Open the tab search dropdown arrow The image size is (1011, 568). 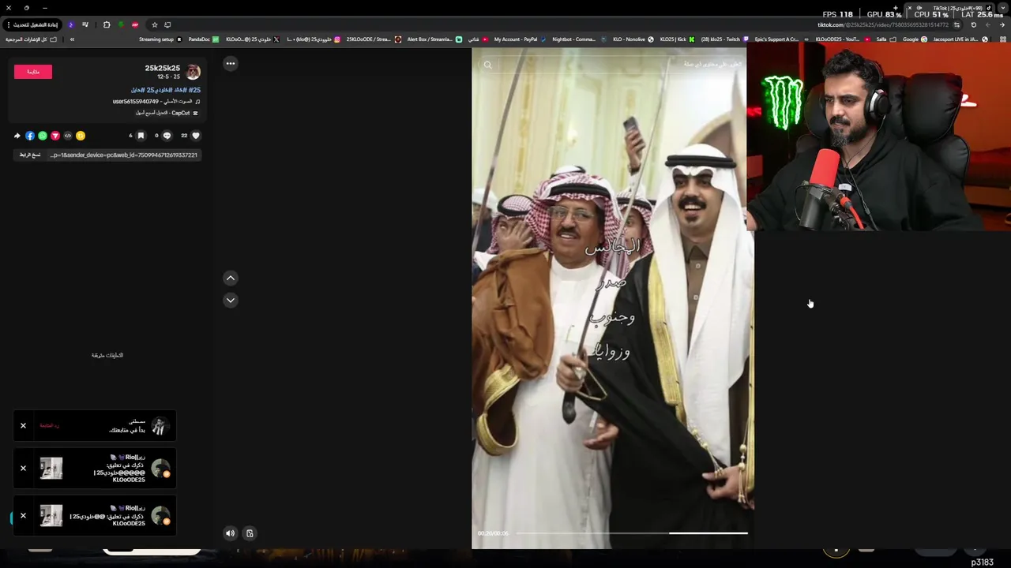(1002, 8)
